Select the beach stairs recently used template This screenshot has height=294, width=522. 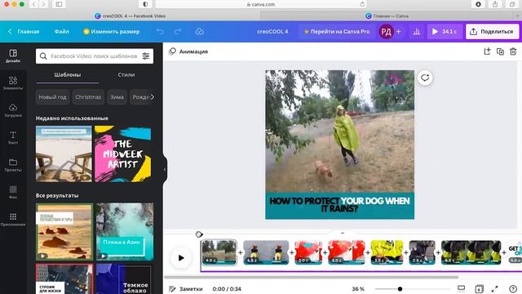(x=64, y=154)
